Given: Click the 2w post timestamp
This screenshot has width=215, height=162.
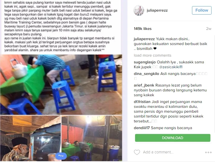Looking at the screenshot, I should coord(209,29).
